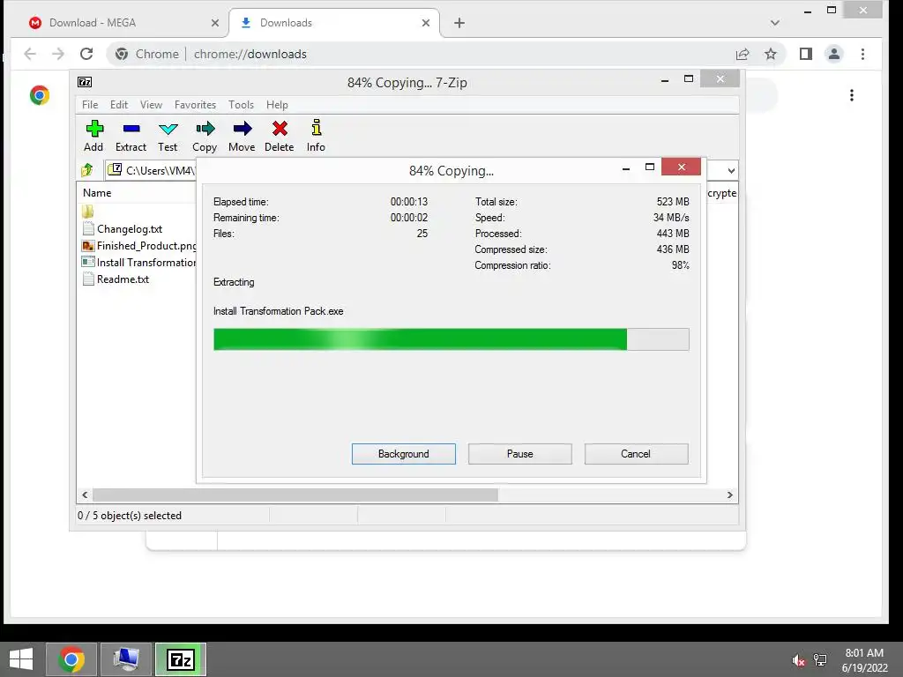903x677 pixels.
Task: Open the Tools menu
Action: (241, 105)
